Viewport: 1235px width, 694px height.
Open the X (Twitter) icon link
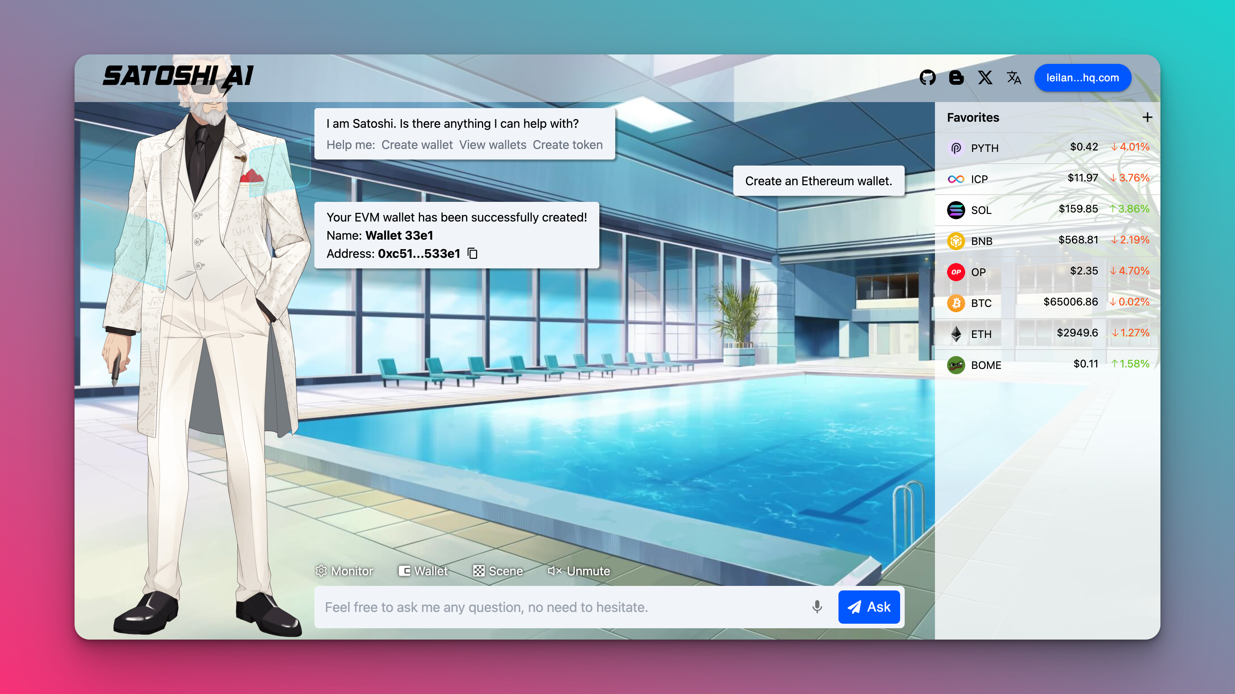point(985,77)
